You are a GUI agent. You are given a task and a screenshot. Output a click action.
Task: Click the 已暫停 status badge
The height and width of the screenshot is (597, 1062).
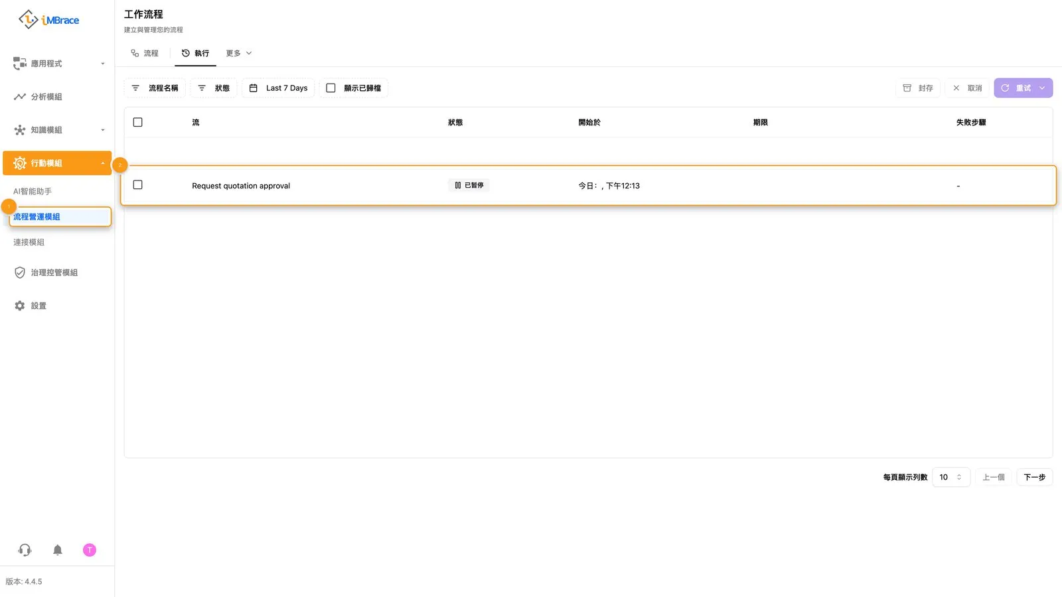(469, 186)
